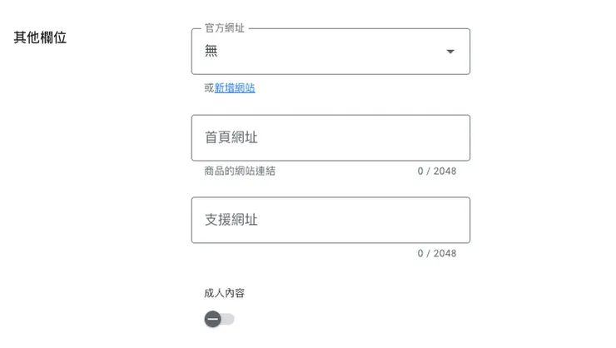Toggle the 成人內容 switch
Viewport: 616px width, 348px height.
point(220,319)
